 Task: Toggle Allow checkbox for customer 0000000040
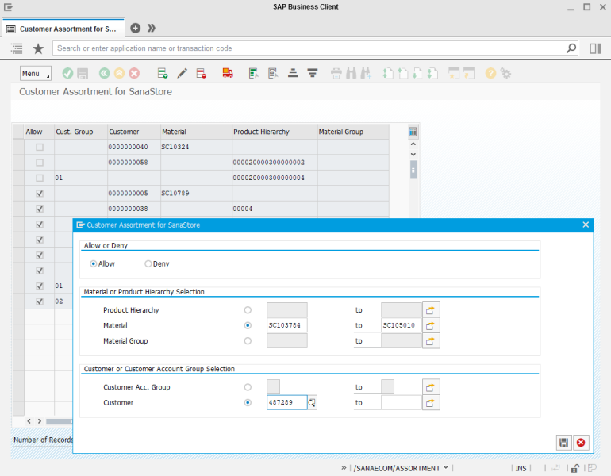click(40, 147)
